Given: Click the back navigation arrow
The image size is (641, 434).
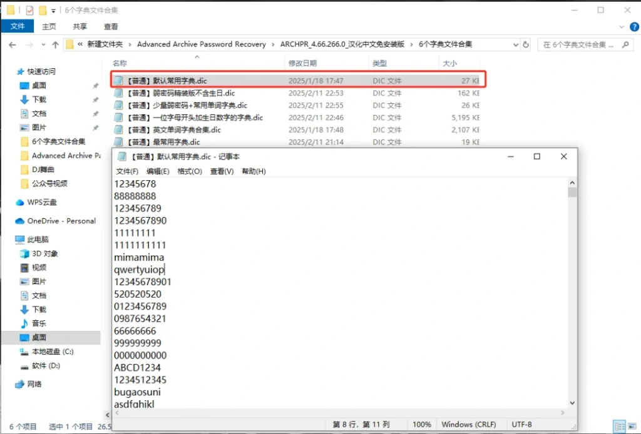Looking at the screenshot, I should (13, 44).
